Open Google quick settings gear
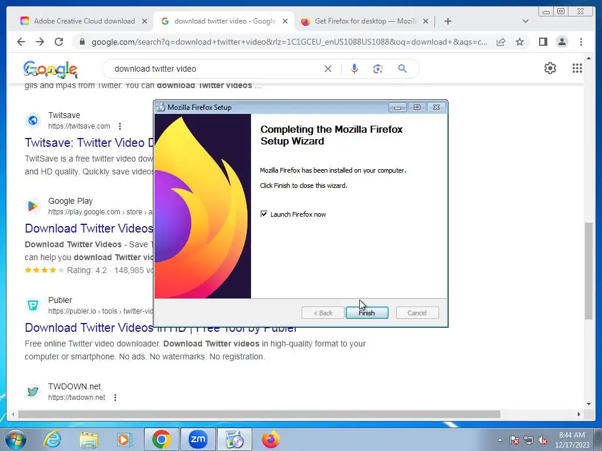This screenshot has width=602, height=451. (x=550, y=68)
